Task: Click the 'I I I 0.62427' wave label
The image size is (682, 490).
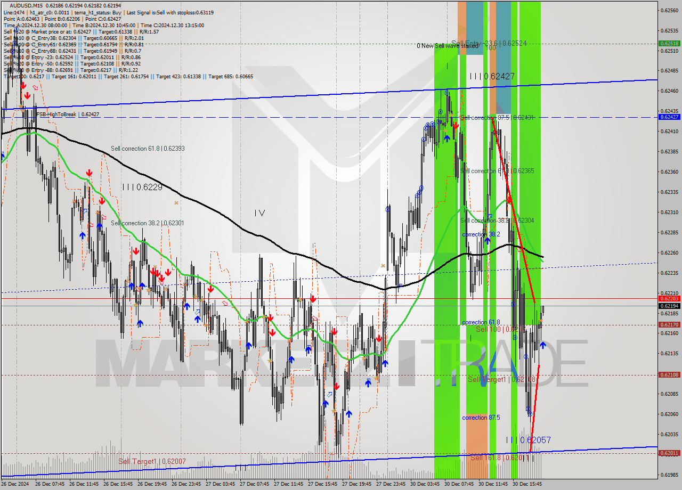Action: pos(492,76)
